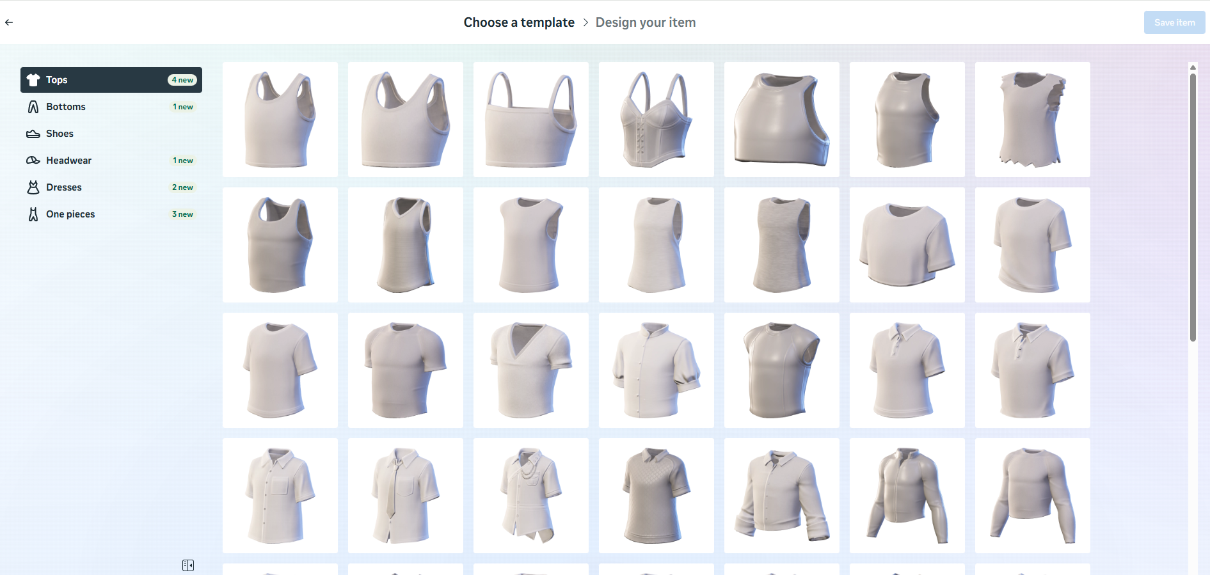Toggle the sidebar collapse panel icon
Image resolution: width=1210 pixels, height=575 pixels.
pyautogui.click(x=188, y=565)
